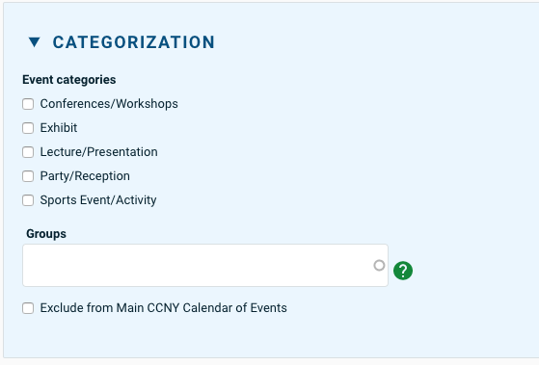
Task: Click the autocomplete circle in Groups field
Action: coord(379,265)
